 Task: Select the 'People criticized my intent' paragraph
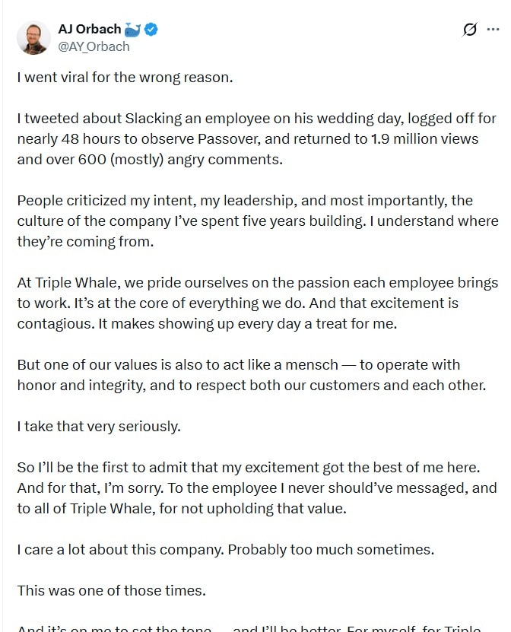pos(245,221)
